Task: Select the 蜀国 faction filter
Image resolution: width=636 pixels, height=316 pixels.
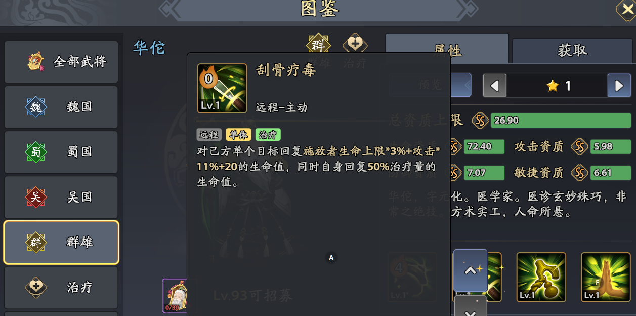Action: pyautogui.click(x=61, y=152)
